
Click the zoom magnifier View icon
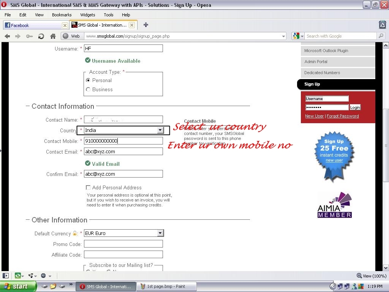point(359,276)
